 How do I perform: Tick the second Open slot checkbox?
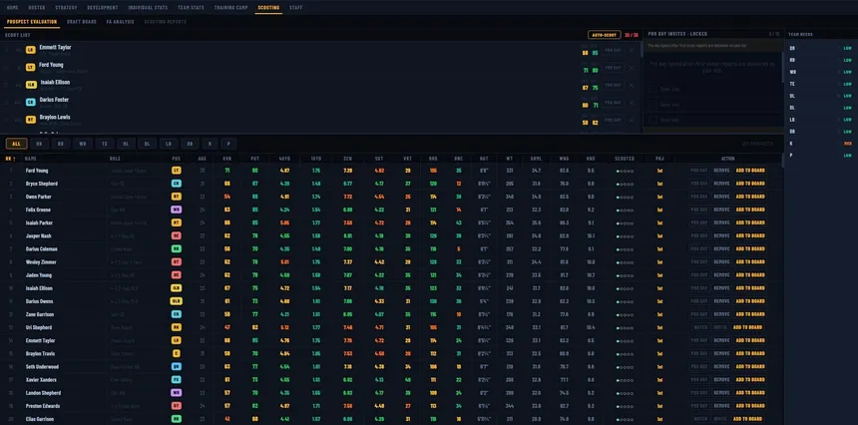[652, 105]
